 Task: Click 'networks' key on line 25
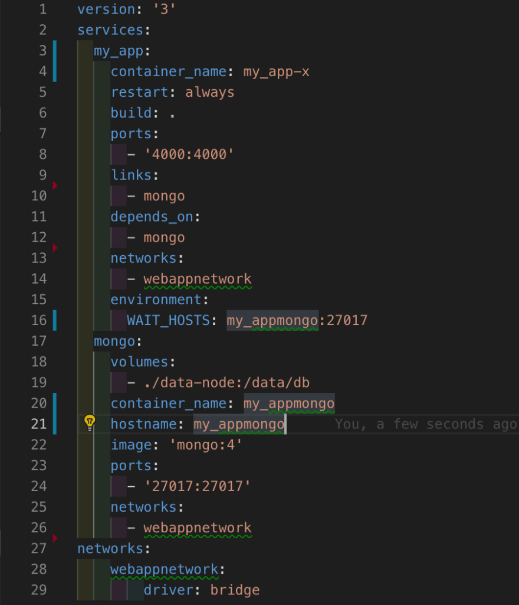tap(144, 508)
